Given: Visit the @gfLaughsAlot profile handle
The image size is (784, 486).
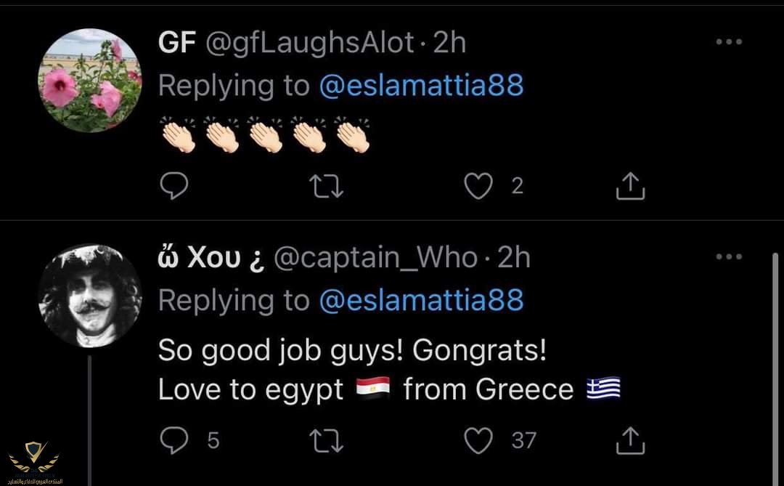Looking at the screenshot, I should (311, 44).
